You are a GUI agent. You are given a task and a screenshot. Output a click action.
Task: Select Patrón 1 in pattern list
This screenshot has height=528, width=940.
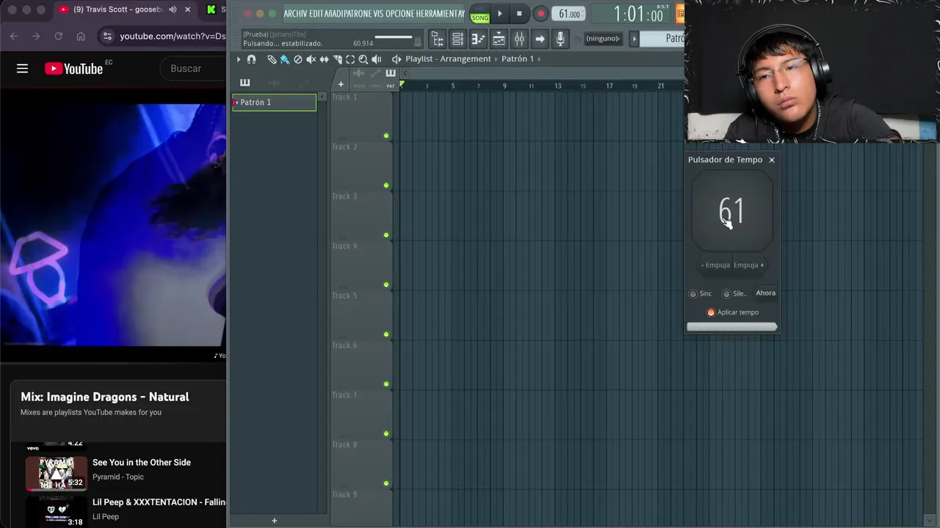click(275, 102)
